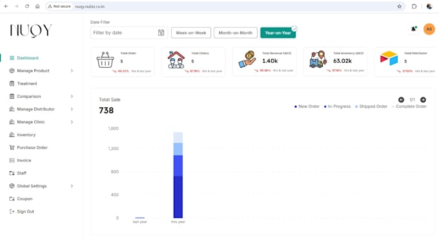Click the Invoice list icon
This screenshot has width=439, height=239.
tap(12, 160)
